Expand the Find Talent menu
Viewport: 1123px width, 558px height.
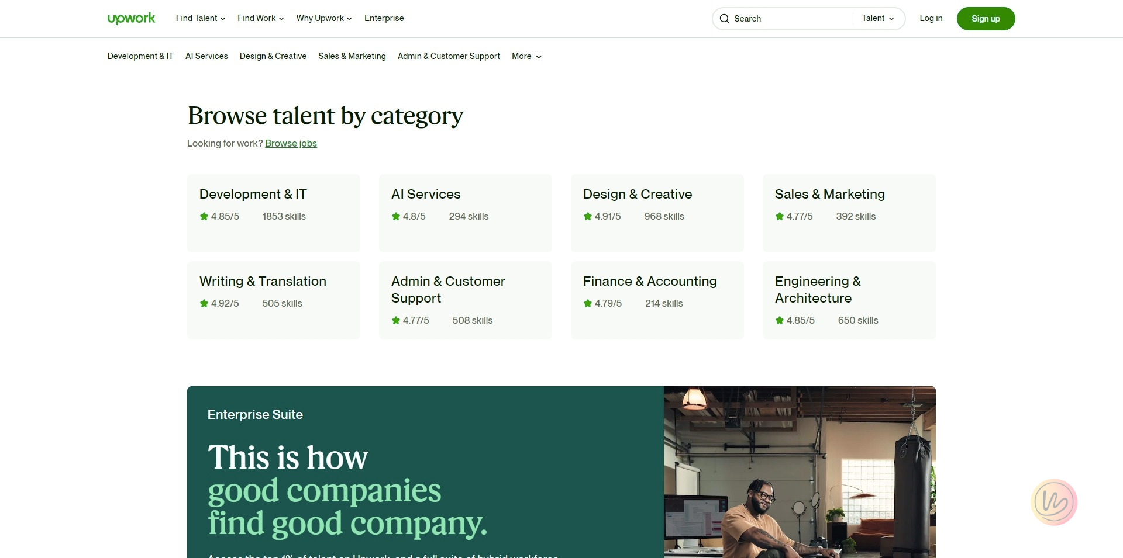200,18
